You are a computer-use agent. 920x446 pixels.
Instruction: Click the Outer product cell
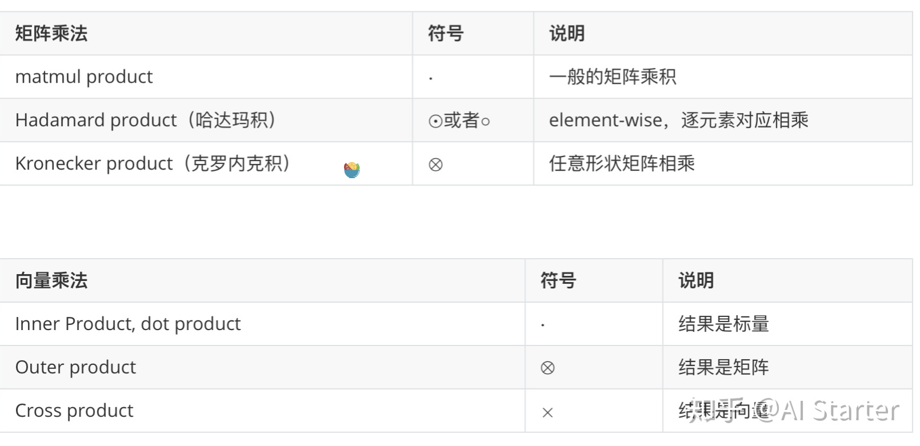tap(262, 367)
